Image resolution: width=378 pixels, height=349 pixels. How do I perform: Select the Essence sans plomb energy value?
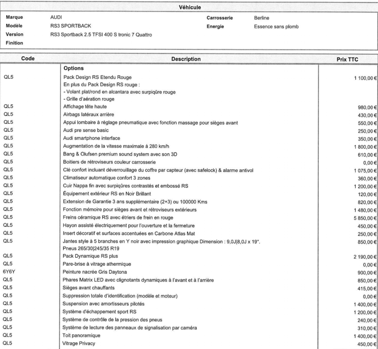point(276,26)
